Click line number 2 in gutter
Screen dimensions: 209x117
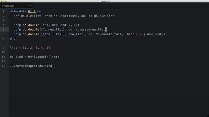[3, 16]
